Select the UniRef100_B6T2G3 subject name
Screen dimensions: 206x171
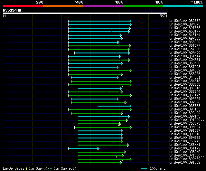(185, 67)
